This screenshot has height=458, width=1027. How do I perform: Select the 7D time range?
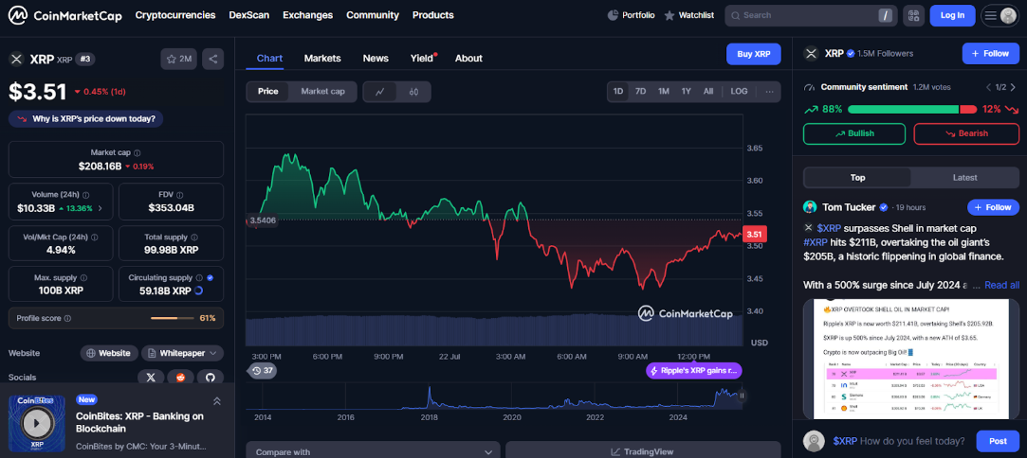tap(640, 92)
